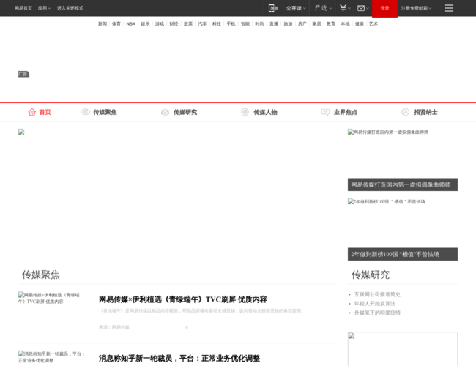The width and height of the screenshot is (476, 366).
Task: Click the 虚拟偶像曲师师 sidebar thumbnail image
Action: (403, 154)
